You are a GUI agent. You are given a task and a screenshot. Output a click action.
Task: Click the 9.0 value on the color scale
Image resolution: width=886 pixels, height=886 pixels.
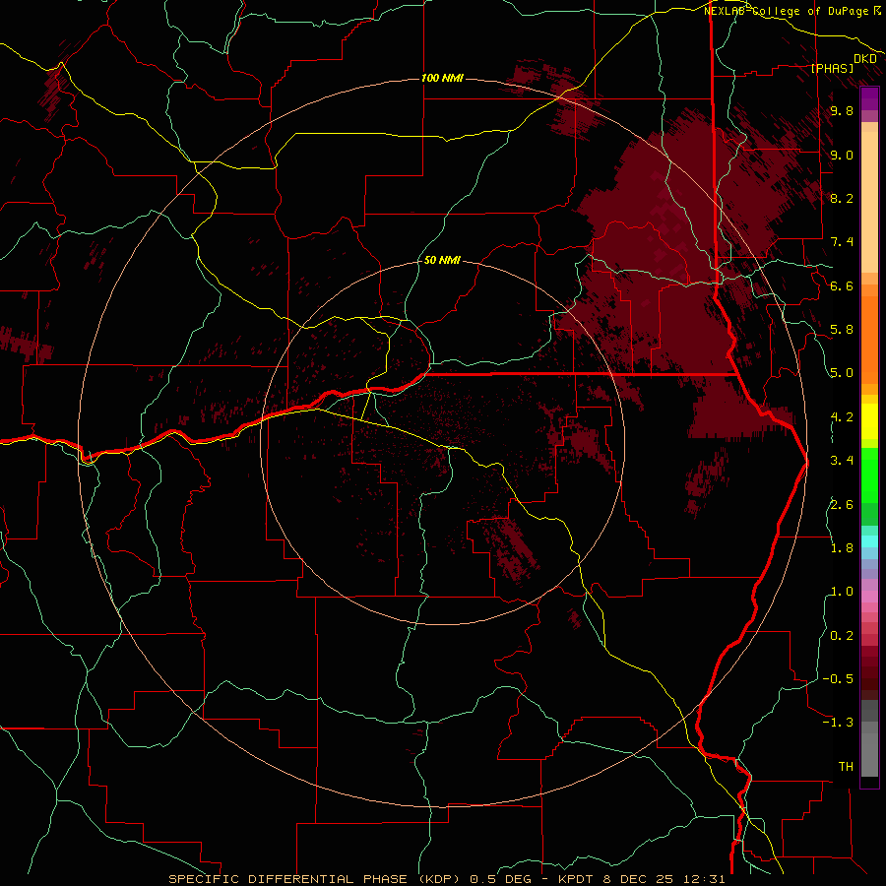tap(842, 156)
